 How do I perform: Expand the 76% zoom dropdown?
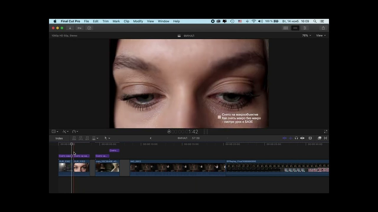pos(306,36)
